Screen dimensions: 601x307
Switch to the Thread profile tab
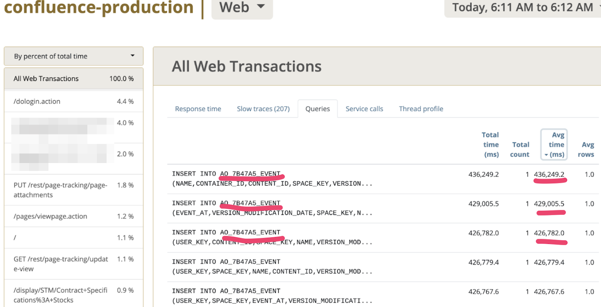pos(421,109)
